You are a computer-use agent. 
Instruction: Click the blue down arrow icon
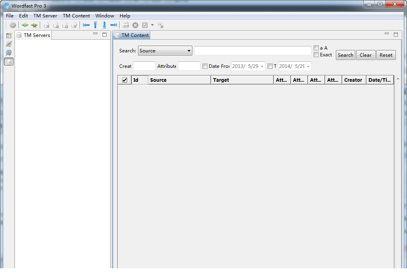click(105, 25)
